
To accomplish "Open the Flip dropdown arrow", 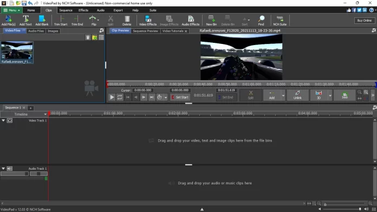I will click(98, 20).
